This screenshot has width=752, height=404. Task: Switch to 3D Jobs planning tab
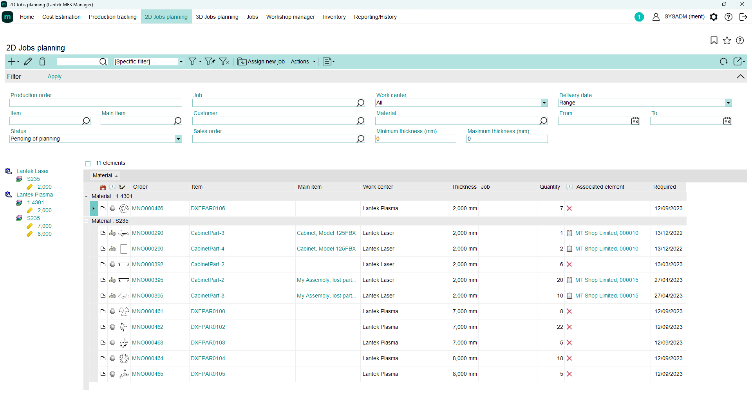[x=217, y=17]
